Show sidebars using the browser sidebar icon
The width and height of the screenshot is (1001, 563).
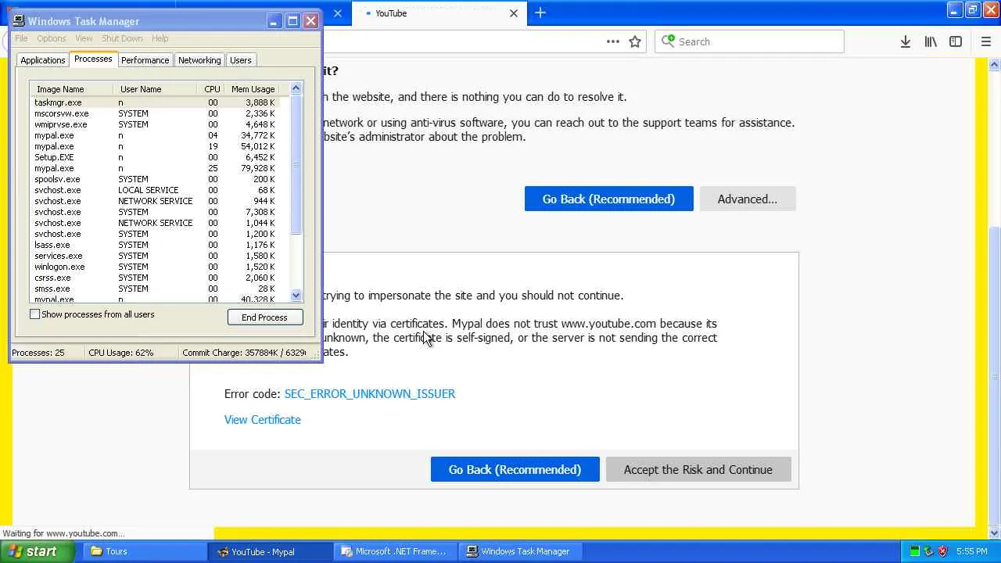[956, 41]
